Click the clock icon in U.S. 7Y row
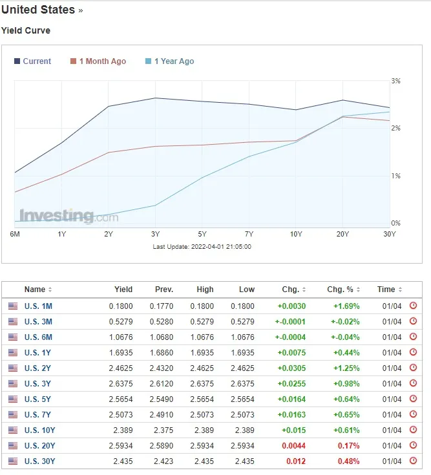This screenshot has width=431, height=475. pyautogui.click(x=414, y=414)
